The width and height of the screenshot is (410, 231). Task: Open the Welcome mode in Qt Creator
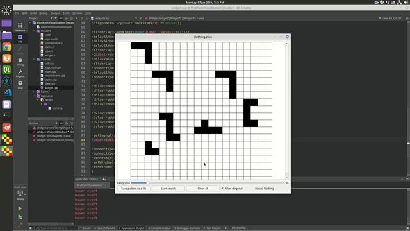pyautogui.click(x=20, y=27)
